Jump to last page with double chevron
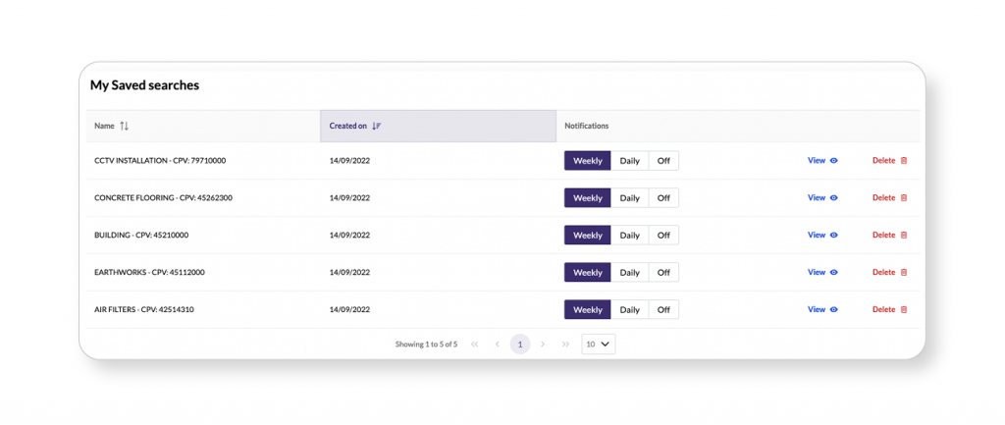This screenshot has height=425, width=1005. tap(565, 345)
